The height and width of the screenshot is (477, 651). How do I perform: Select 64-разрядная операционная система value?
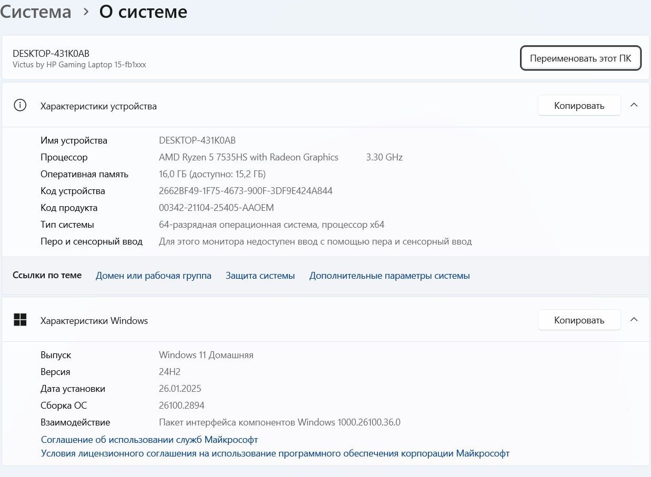(x=272, y=225)
